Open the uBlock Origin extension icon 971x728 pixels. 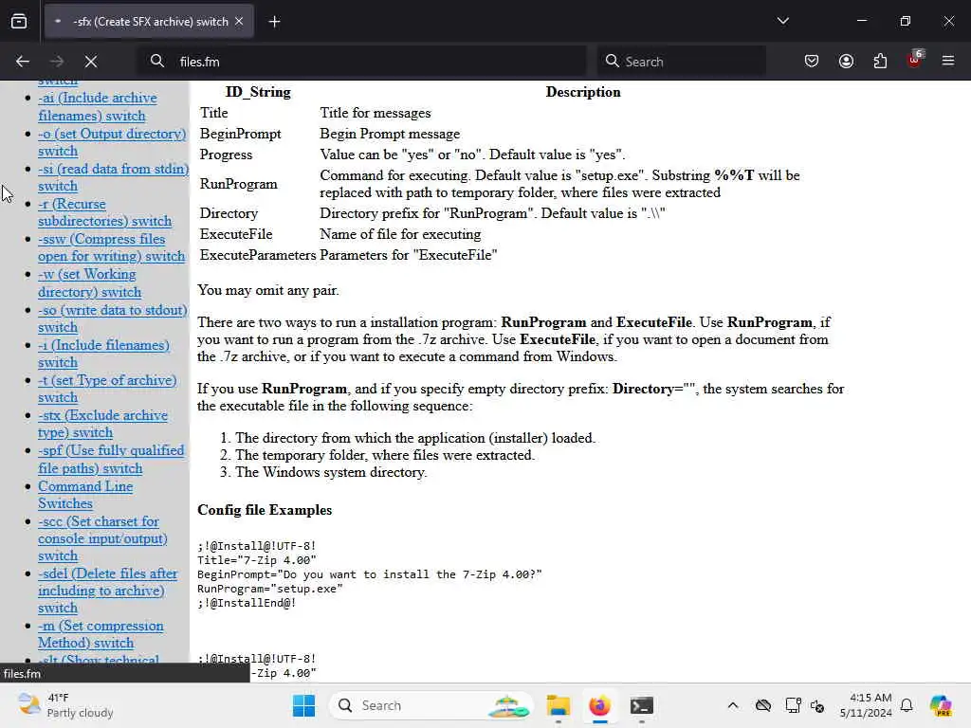(915, 60)
